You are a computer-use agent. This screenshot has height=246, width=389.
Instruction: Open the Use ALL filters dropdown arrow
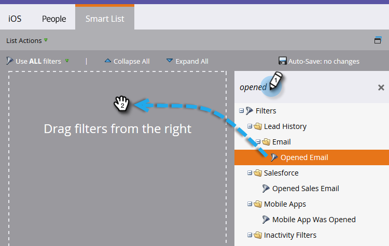pos(67,61)
